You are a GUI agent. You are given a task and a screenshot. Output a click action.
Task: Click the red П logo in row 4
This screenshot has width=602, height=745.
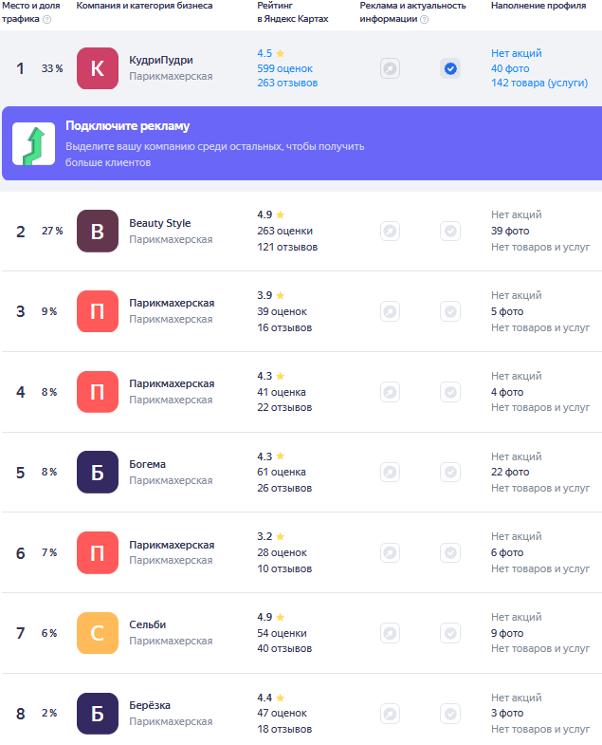[98, 392]
